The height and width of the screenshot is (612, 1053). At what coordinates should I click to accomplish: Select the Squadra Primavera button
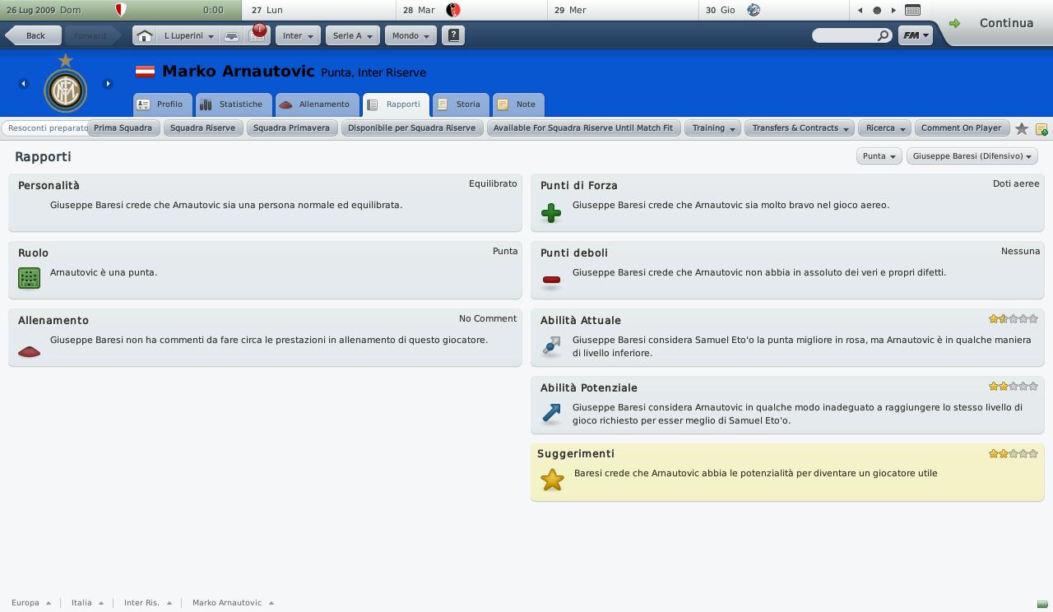pyautogui.click(x=291, y=128)
